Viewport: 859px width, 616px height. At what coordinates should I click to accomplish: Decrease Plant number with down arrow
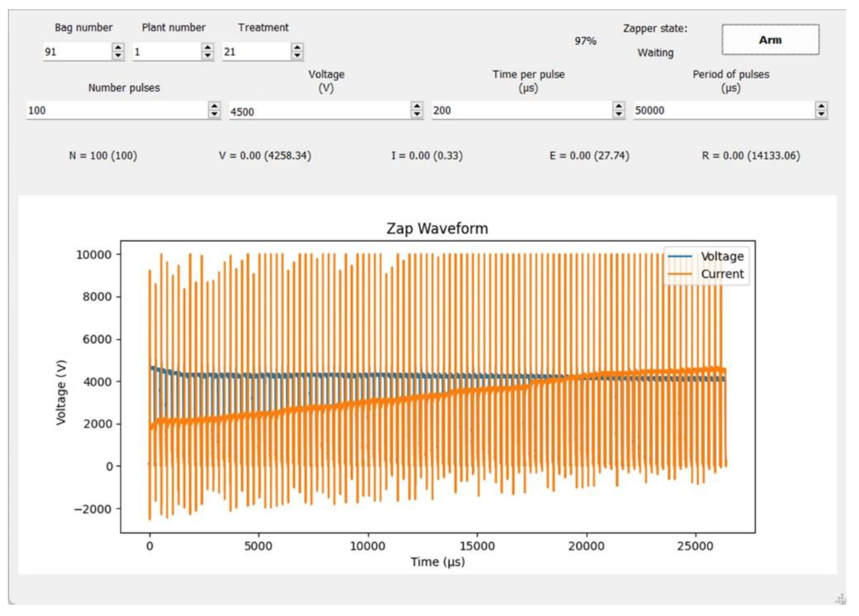pyautogui.click(x=208, y=55)
